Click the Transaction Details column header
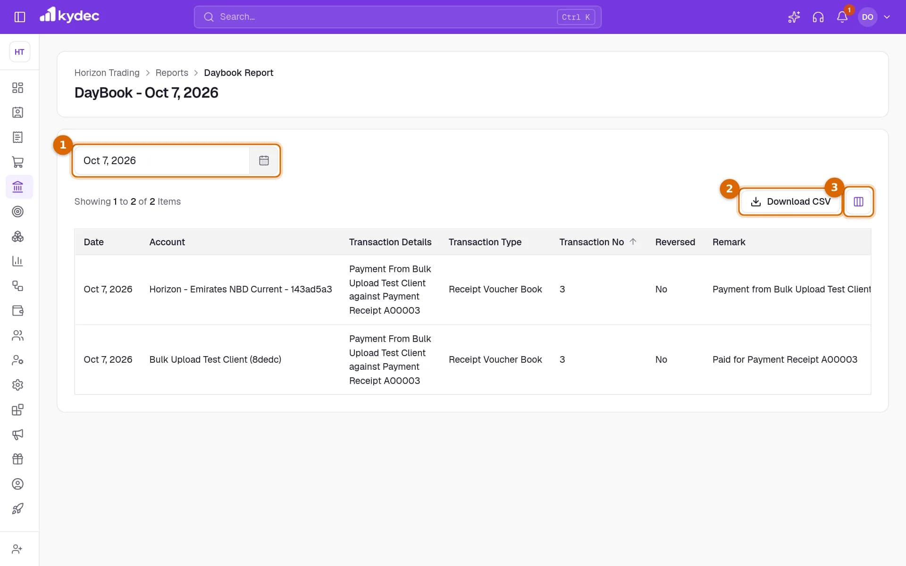This screenshot has height=566, width=906. pos(390,242)
